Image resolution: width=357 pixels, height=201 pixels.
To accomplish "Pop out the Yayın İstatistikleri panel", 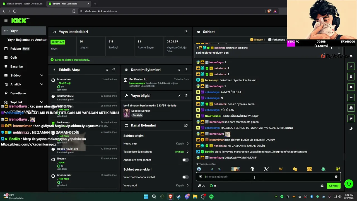I will [186, 32].
